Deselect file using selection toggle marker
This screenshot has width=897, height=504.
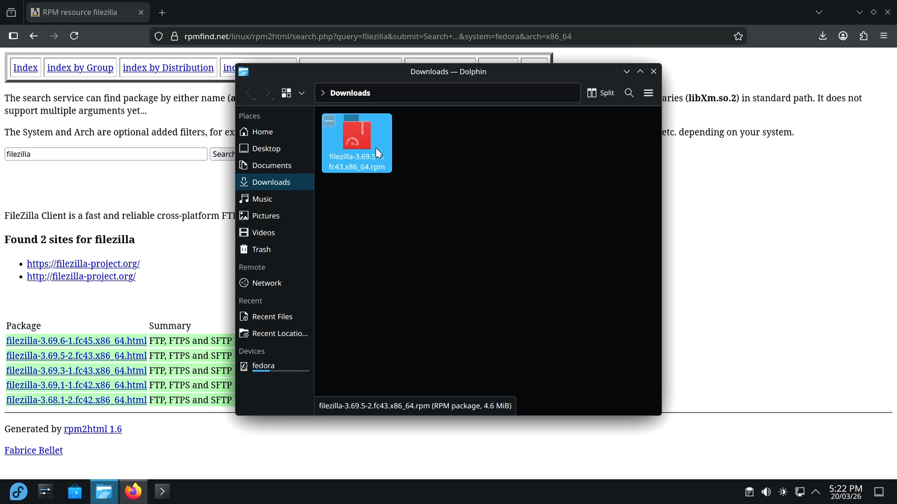click(x=330, y=121)
